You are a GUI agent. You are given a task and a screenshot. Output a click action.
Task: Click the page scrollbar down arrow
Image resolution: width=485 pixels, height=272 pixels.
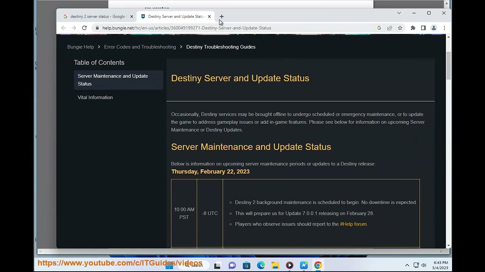(449, 246)
